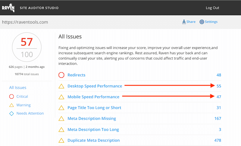This screenshot has width=241, height=146.
Task: Click the Raven logo icon
Action: click(8, 7)
